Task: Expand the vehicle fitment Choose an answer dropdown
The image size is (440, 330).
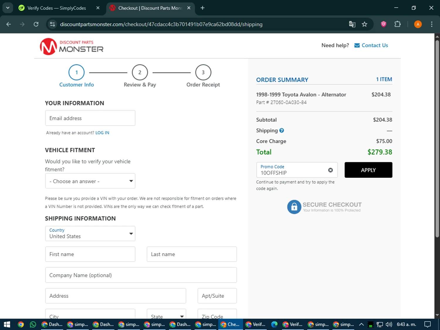Action: point(90,181)
